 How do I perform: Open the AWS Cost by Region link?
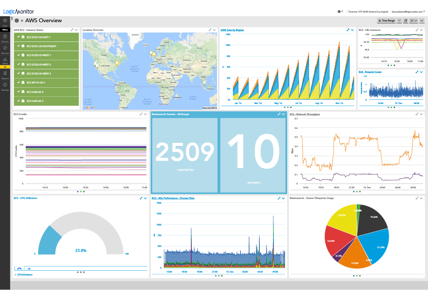click(232, 30)
